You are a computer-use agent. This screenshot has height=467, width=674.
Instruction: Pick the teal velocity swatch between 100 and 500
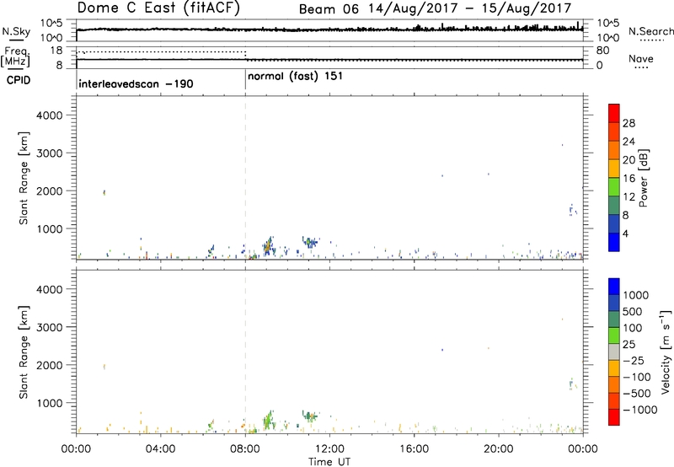click(614, 319)
